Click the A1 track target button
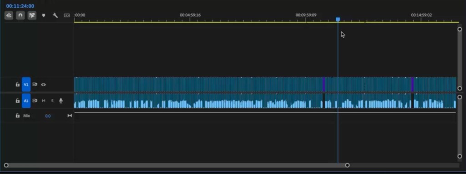Viewport: 466px width, 174px height. [x=26, y=101]
